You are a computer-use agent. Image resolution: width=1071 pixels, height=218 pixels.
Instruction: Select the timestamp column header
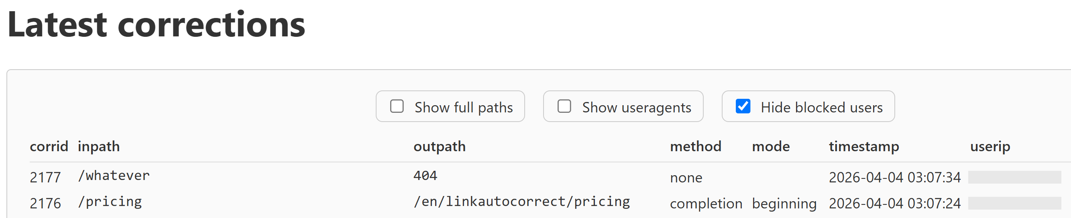click(x=864, y=146)
